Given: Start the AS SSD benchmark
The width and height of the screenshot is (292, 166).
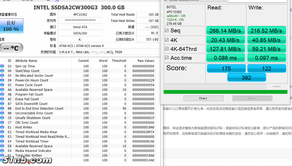Looking at the screenshot, I should tap(203, 98).
